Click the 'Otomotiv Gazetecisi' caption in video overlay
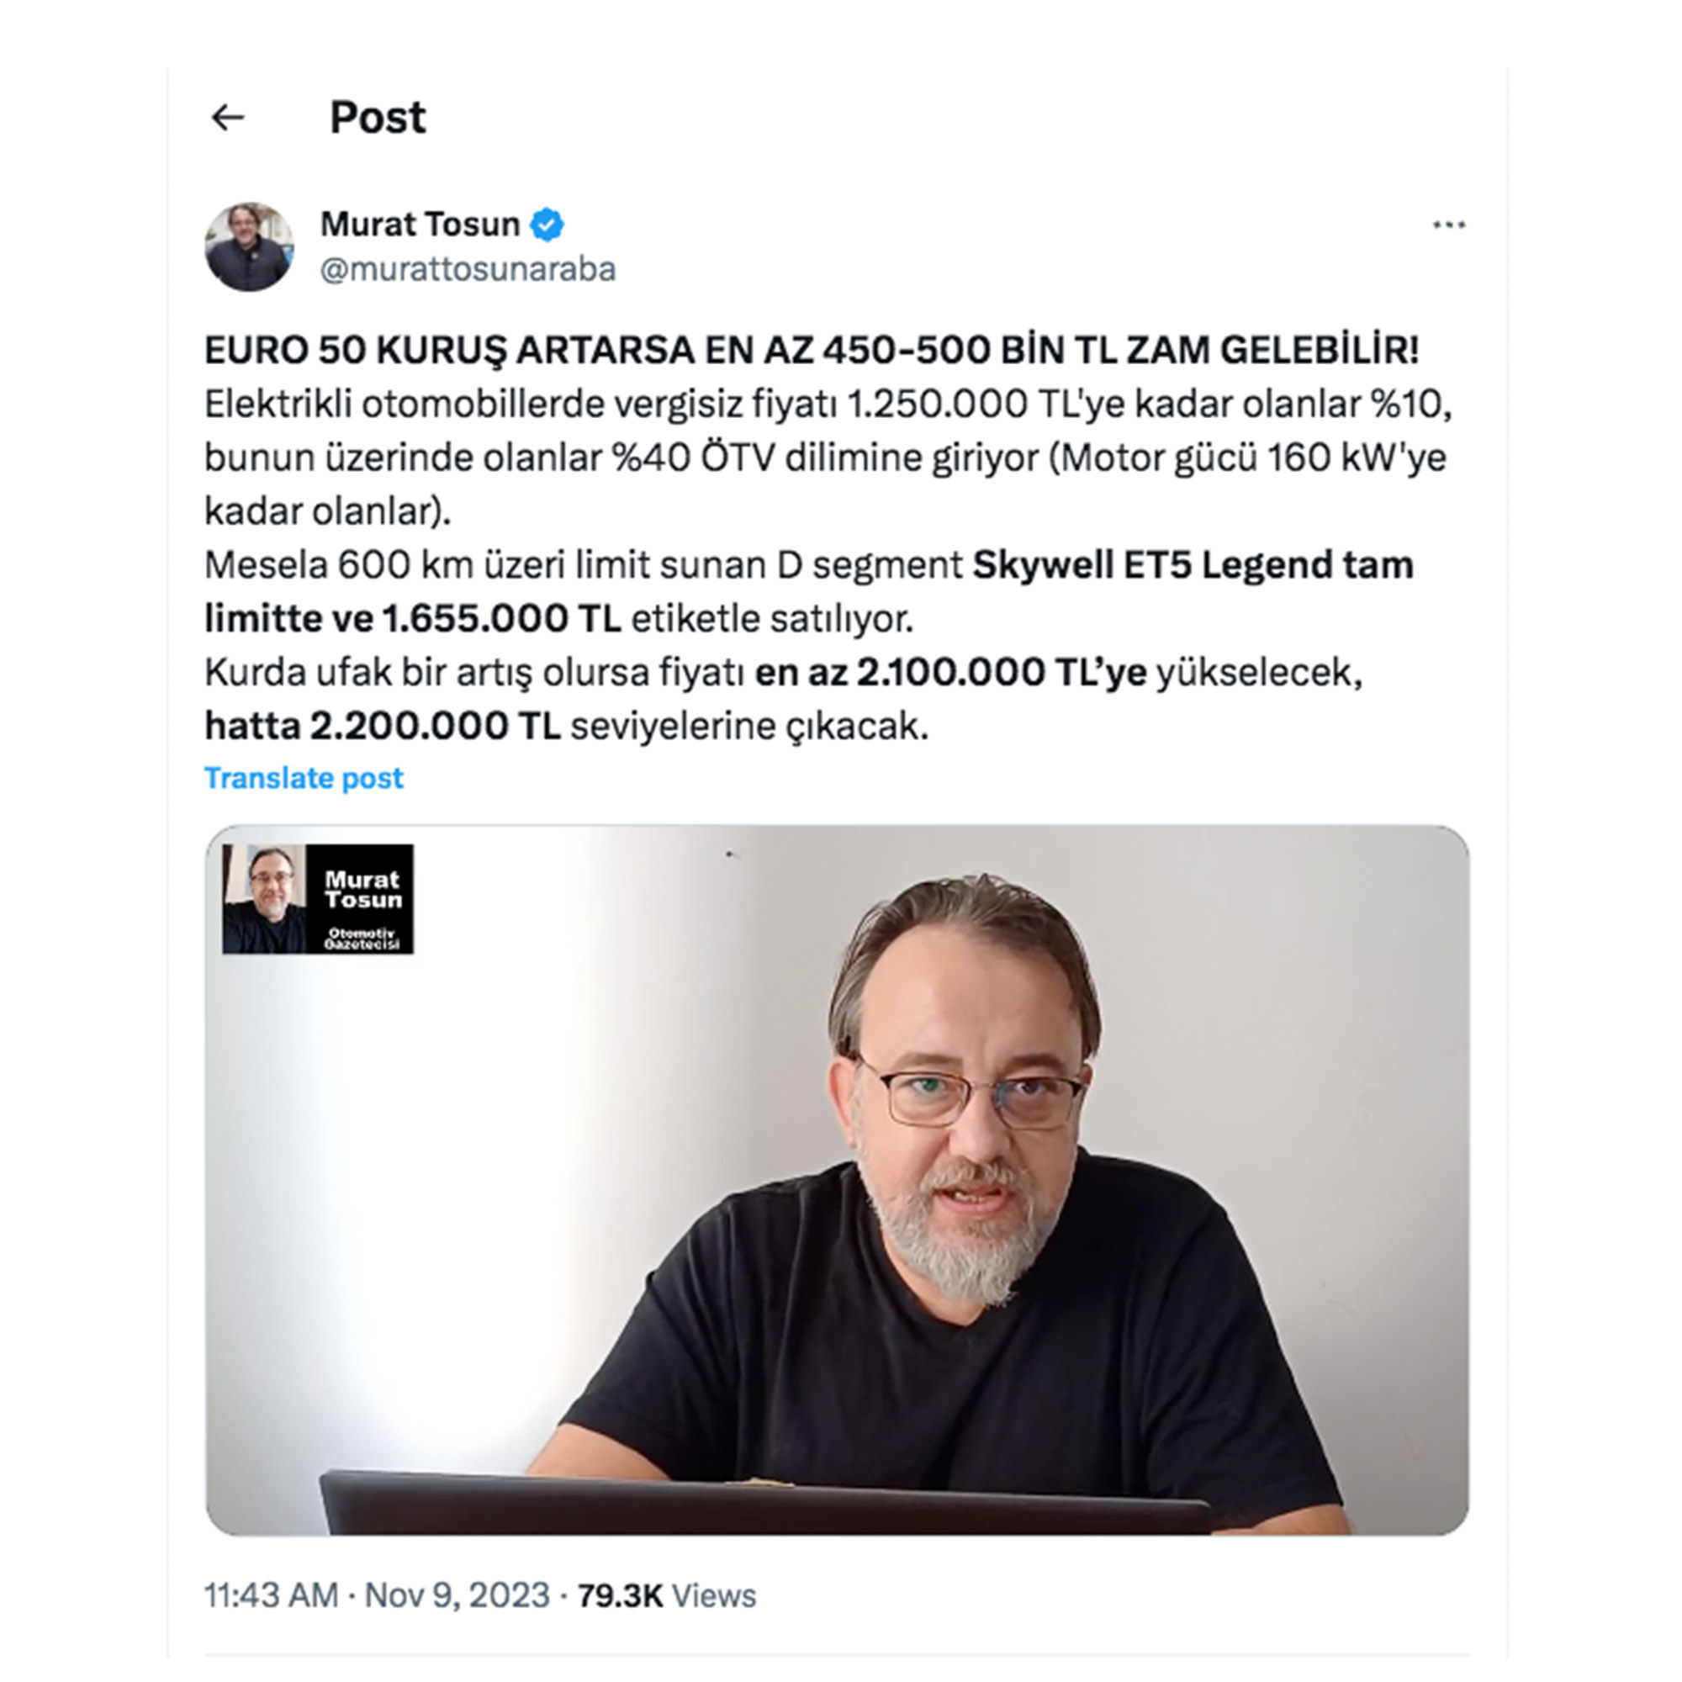 click(362, 939)
